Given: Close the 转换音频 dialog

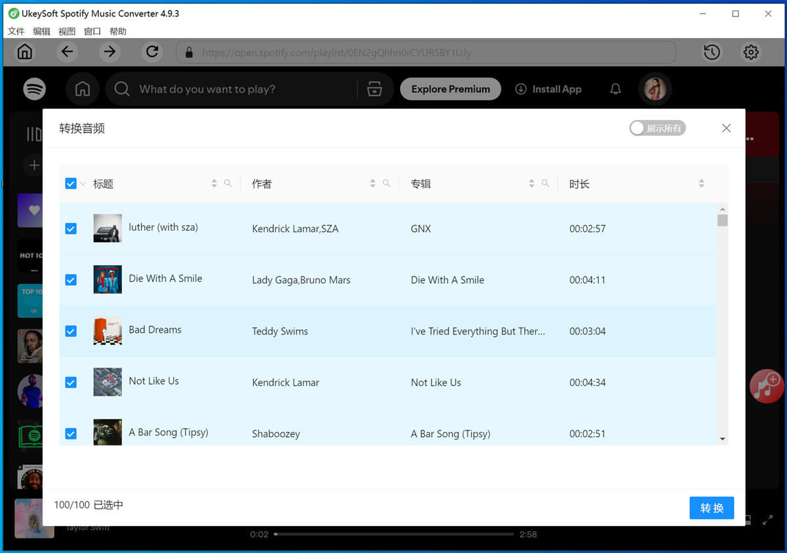Looking at the screenshot, I should click(726, 128).
